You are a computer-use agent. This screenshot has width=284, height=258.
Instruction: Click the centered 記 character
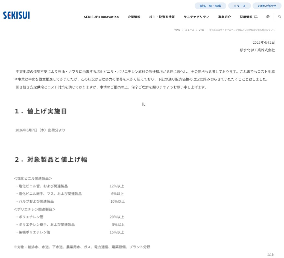[x=144, y=104]
